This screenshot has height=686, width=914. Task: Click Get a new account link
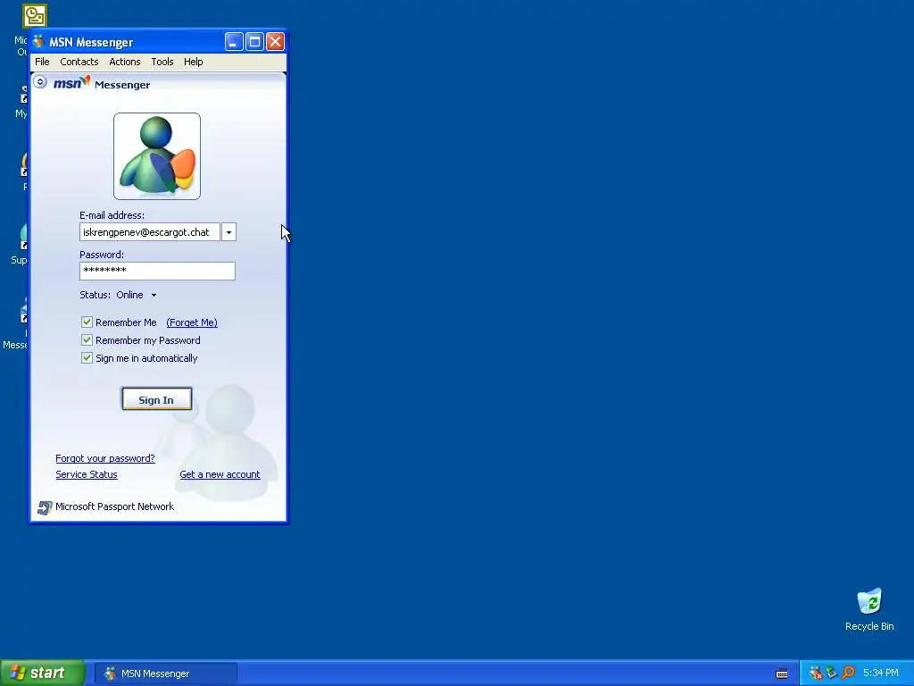pyautogui.click(x=220, y=475)
